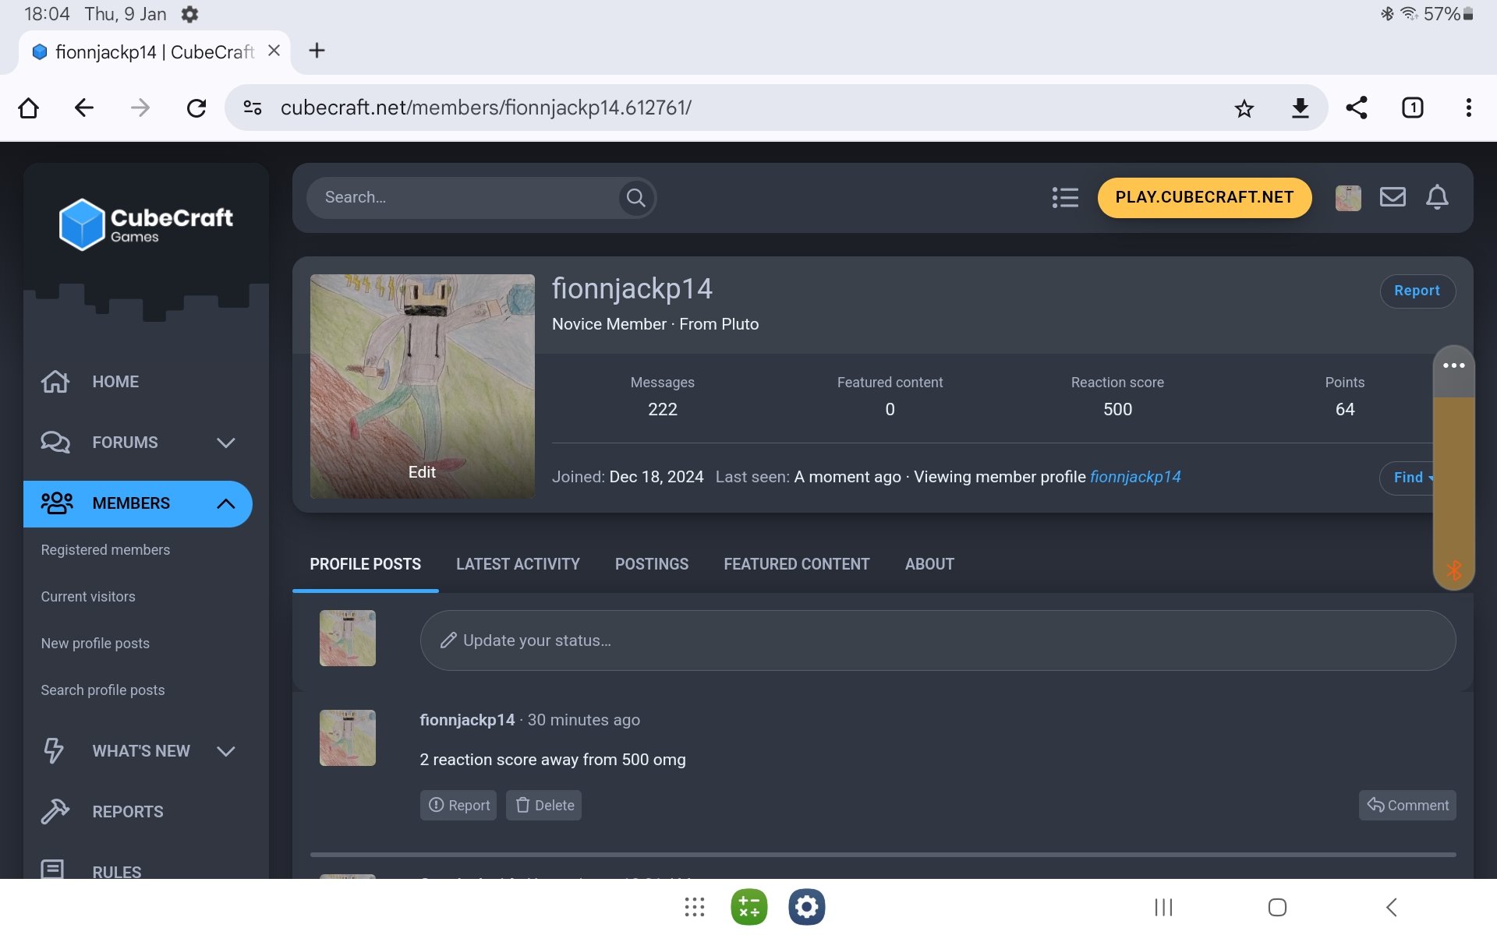Close the fionnjackp14 CubeCraft tab
The width and height of the screenshot is (1497, 935).
tap(274, 51)
